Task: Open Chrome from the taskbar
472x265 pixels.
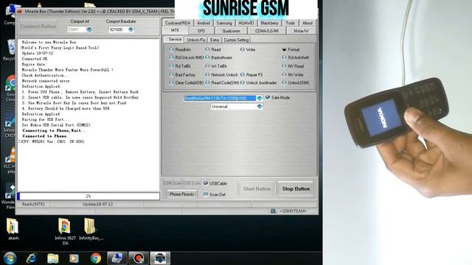Action: pos(96,258)
